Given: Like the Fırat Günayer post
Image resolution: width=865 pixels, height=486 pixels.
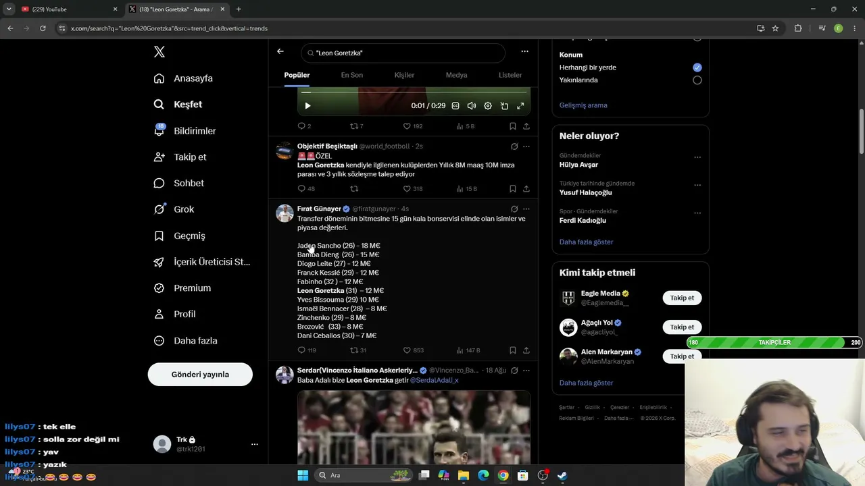Looking at the screenshot, I should click(x=413, y=350).
